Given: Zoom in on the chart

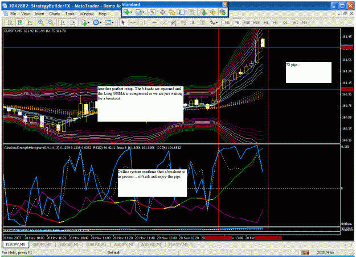Looking at the screenshot, I should coord(41,22).
